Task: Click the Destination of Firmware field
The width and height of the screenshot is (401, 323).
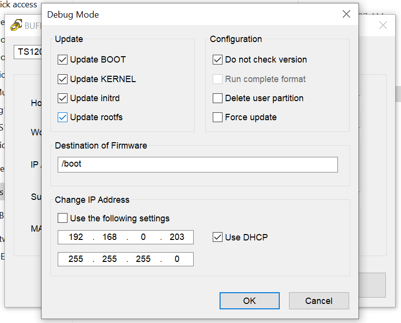Action: [198, 164]
